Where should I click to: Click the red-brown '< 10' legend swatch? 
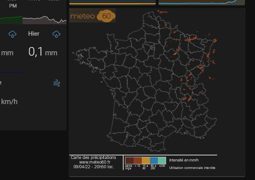[x=137, y=160]
